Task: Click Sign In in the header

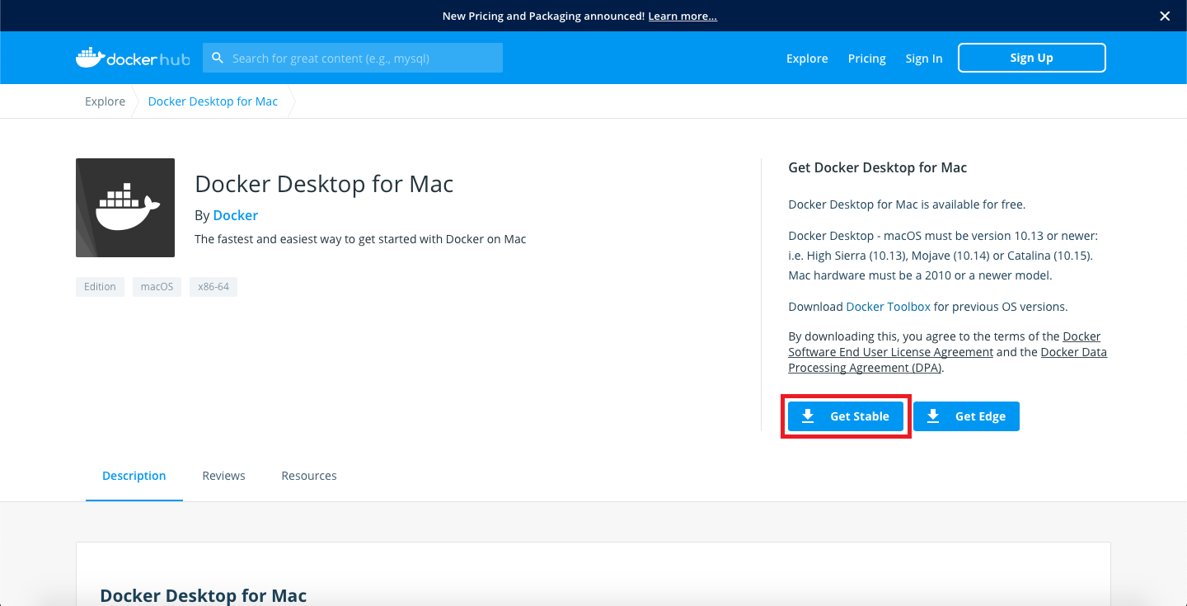Action: click(924, 59)
